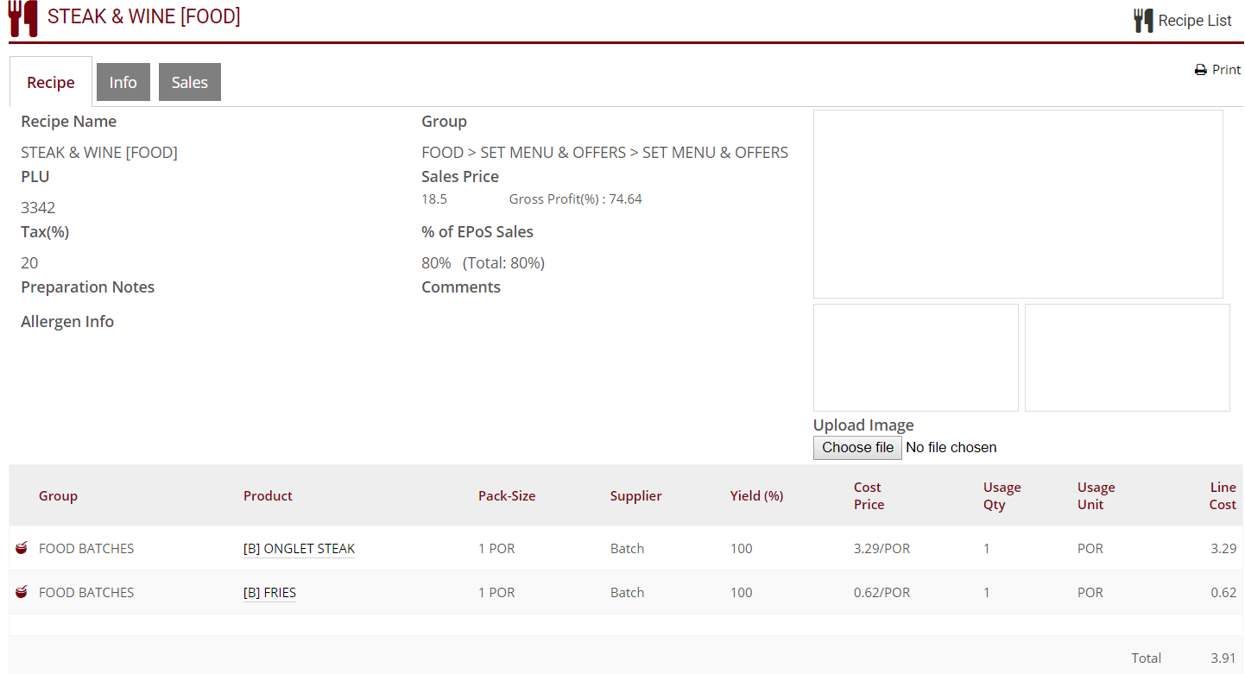Click the printer icon

click(1200, 70)
